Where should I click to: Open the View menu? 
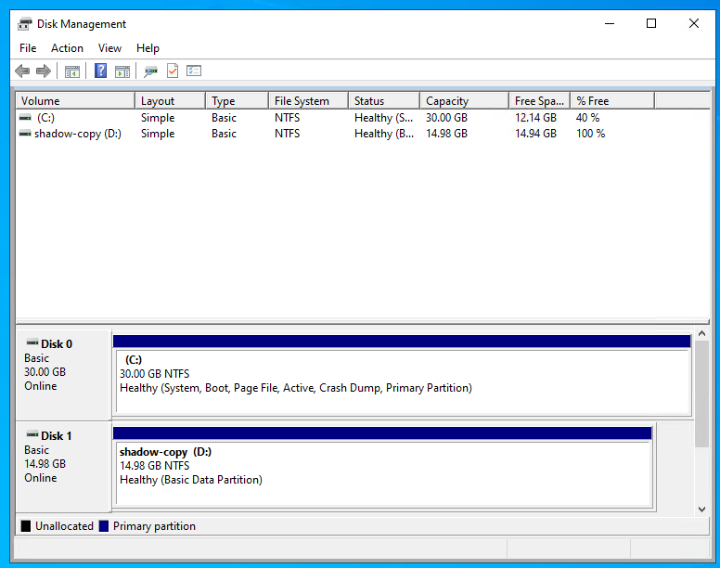(x=109, y=48)
